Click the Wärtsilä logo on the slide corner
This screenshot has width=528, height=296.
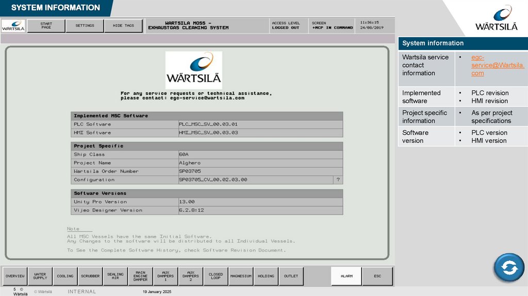point(497,19)
